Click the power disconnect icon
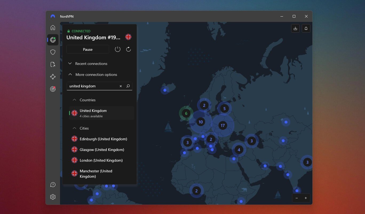 coord(118,49)
